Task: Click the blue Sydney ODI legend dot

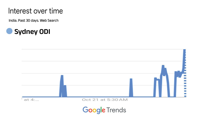Action: click(x=9, y=31)
